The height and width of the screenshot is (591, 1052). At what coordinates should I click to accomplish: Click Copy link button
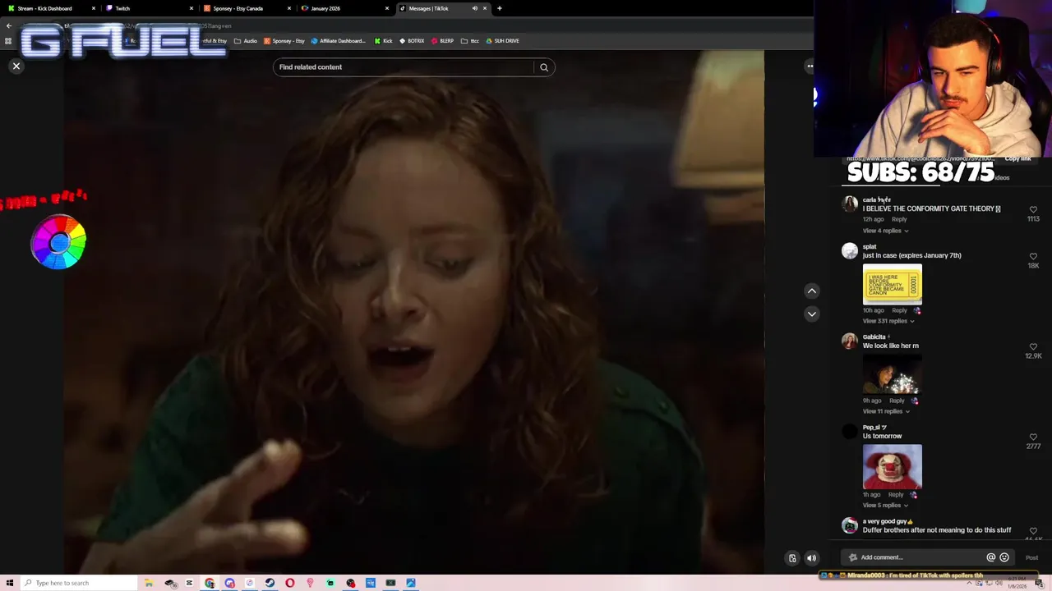click(1017, 158)
